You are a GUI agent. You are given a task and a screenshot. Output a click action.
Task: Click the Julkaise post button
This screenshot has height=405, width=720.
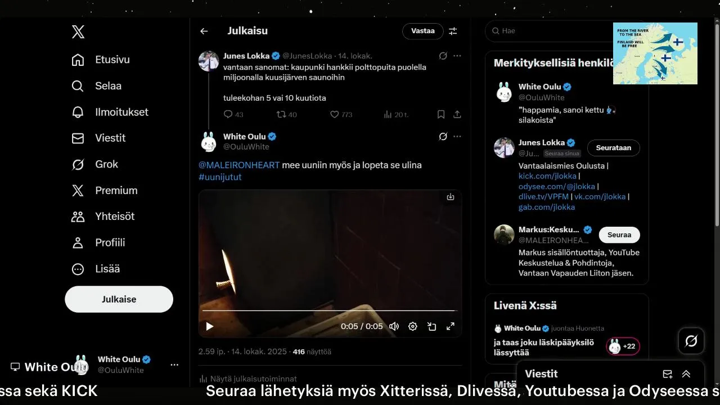pyautogui.click(x=119, y=299)
